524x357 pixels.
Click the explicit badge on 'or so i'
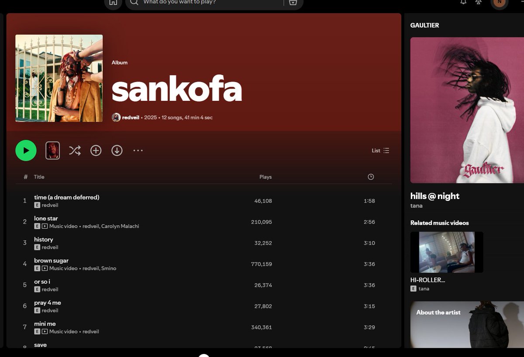37,289
